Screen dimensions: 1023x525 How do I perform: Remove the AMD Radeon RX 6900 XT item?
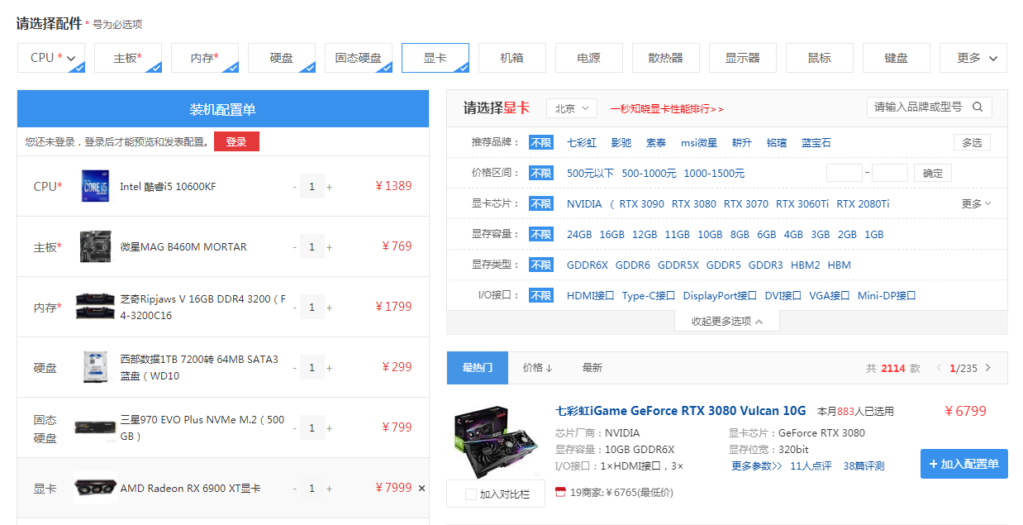click(x=421, y=489)
